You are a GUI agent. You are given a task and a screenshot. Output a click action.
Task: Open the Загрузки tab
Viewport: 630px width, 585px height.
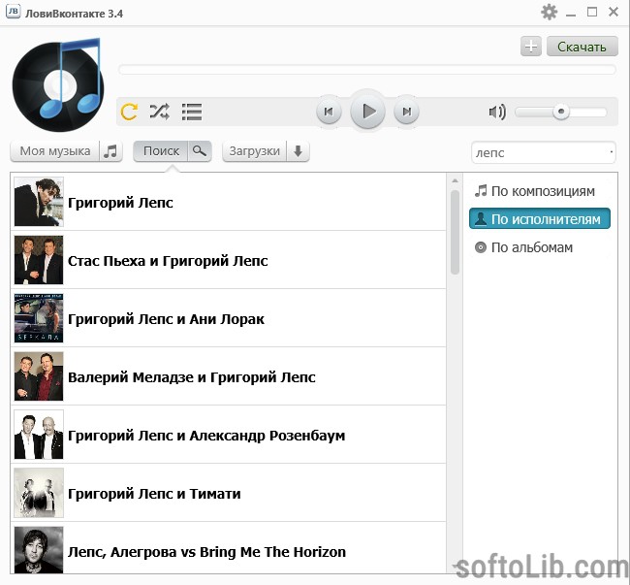point(254,151)
